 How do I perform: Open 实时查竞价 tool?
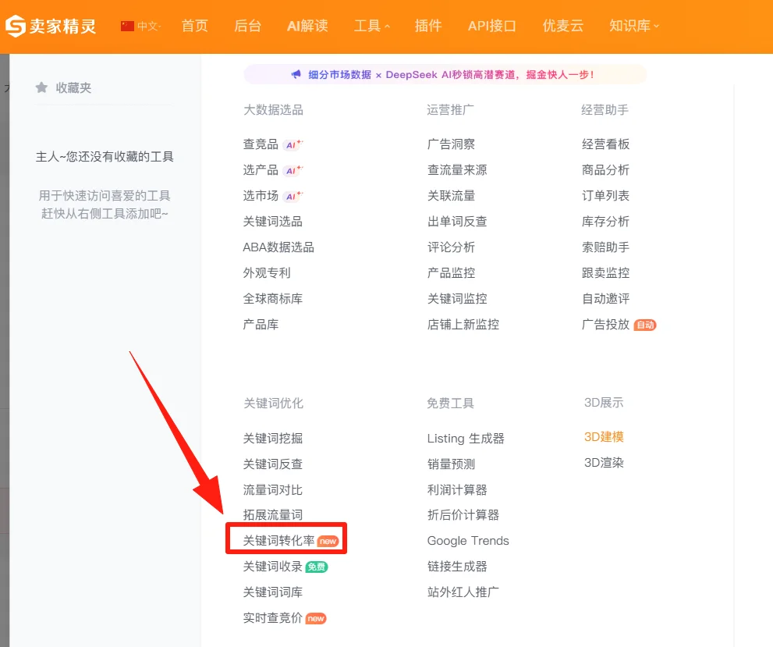coord(273,617)
